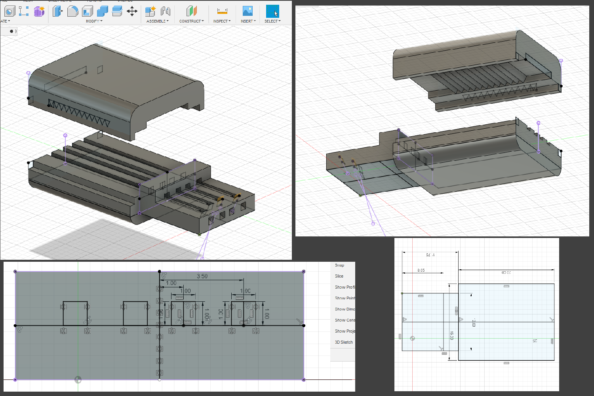The height and width of the screenshot is (396, 594).
Task: Select the Measure tool
Action: point(222,11)
